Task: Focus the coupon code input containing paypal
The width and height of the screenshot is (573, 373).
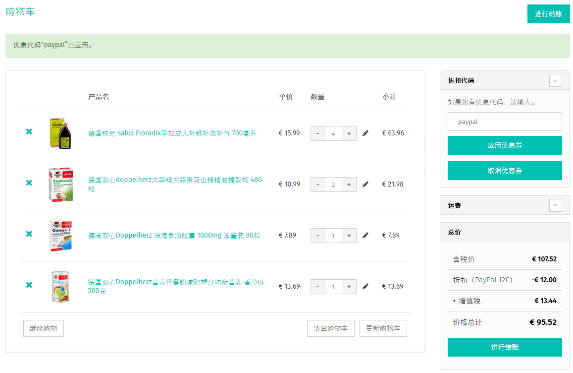Action: click(x=505, y=122)
